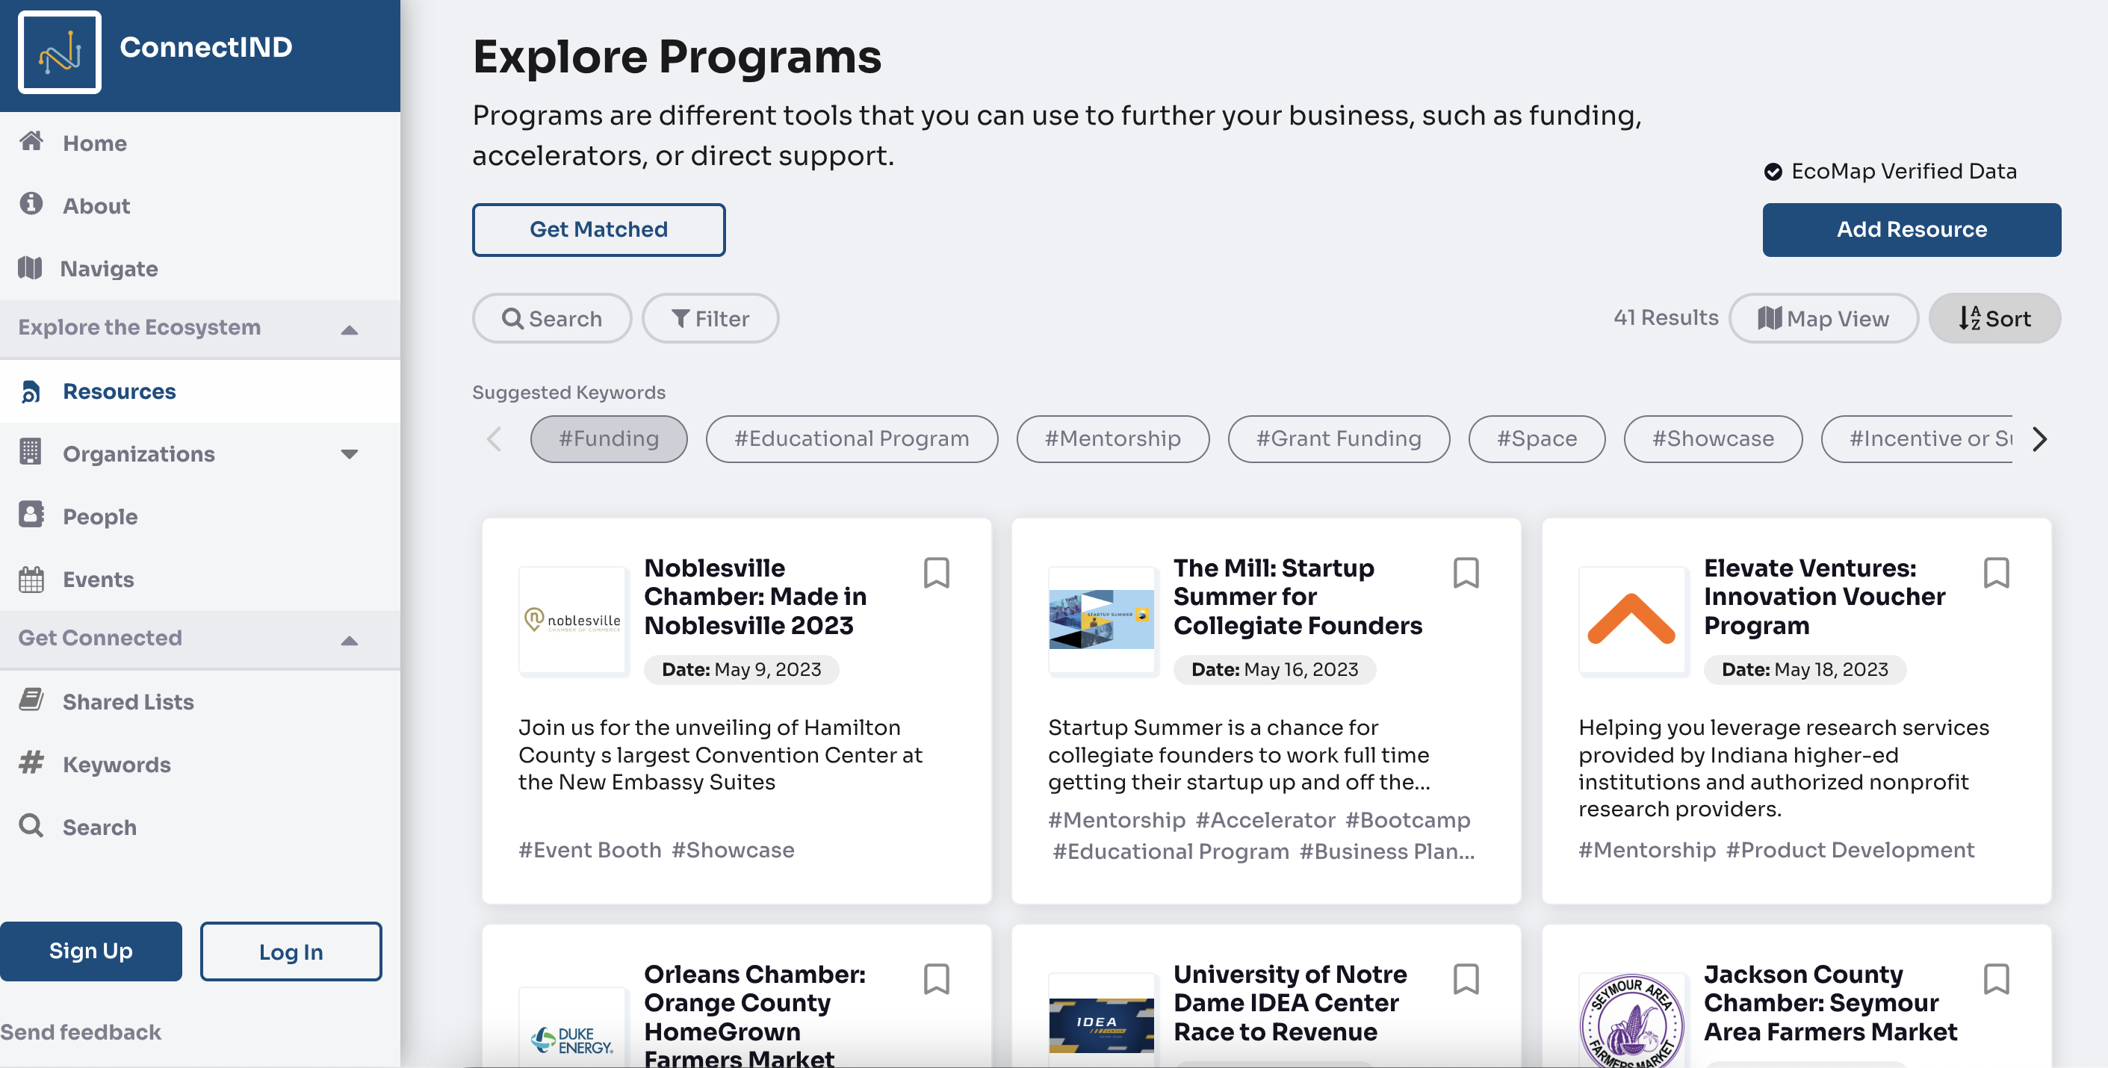Select the Navigate map icon
Viewport: 2108px width, 1068px height.
click(x=31, y=267)
